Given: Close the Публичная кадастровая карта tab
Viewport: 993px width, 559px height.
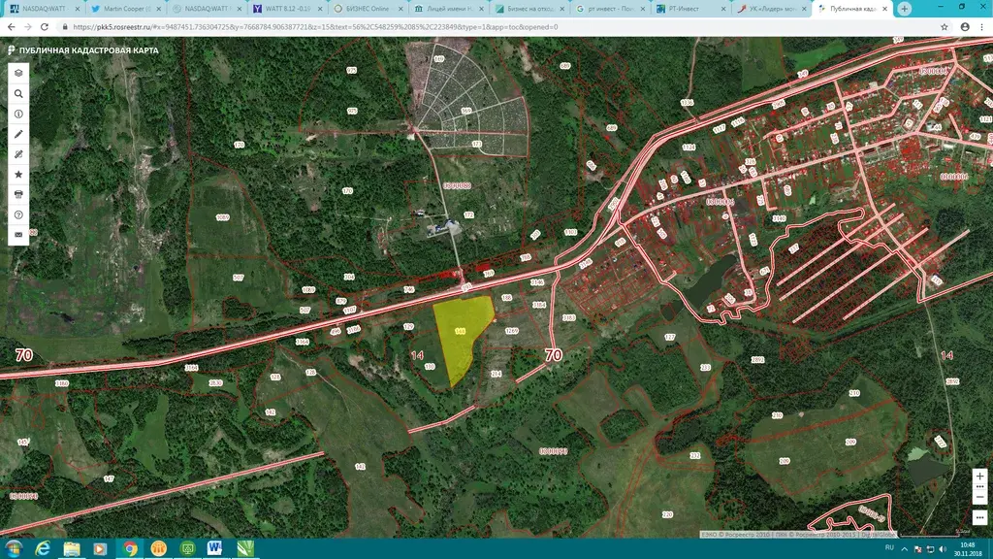Looking at the screenshot, I should click(x=884, y=9).
